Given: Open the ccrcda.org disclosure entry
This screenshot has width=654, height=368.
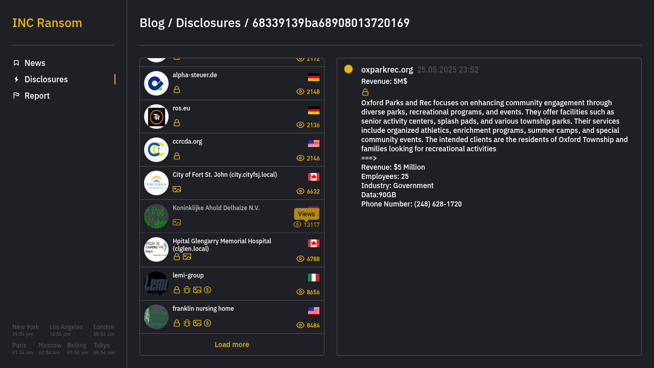Looking at the screenshot, I should 232,150.
